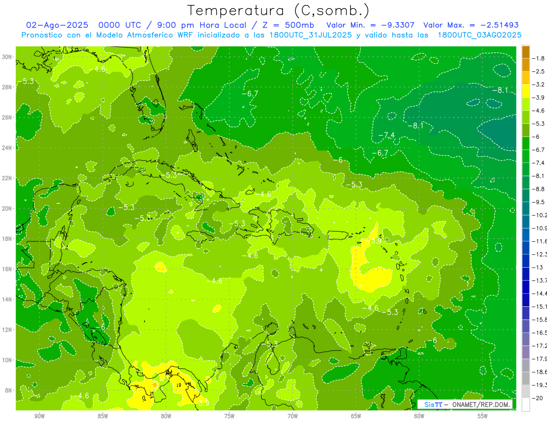Click the colorbar value "-10.2"
The height and width of the screenshot is (422, 547).
(539, 215)
